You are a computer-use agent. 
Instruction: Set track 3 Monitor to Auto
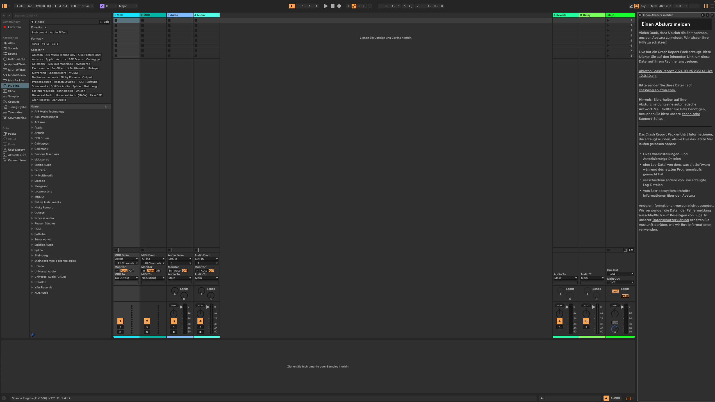coord(177,270)
